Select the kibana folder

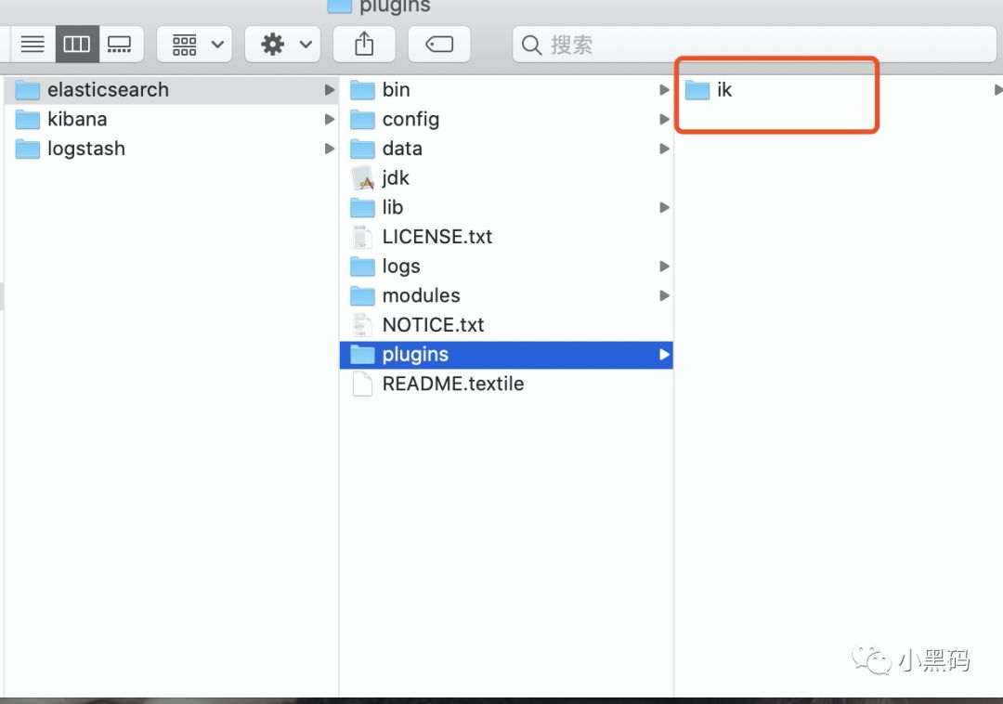tap(172, 120)
